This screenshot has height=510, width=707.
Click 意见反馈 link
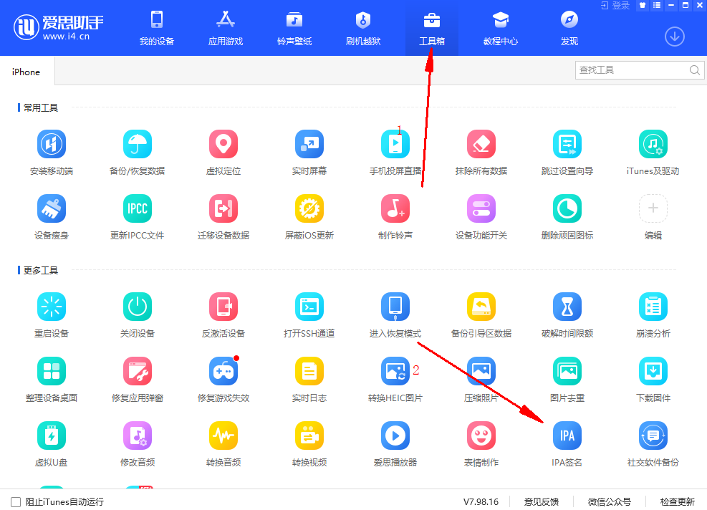[x=541, y=501]
